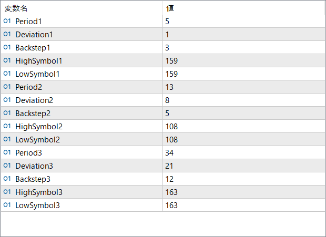Screen dimensions: 326x237
Task: Click the integer icon next to Backstep1
Action: point(7,47)
